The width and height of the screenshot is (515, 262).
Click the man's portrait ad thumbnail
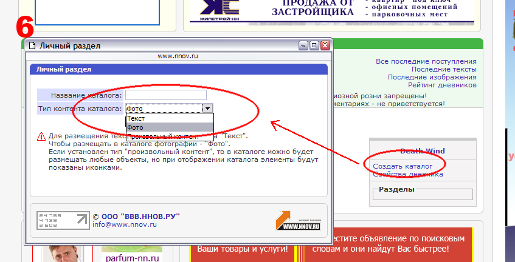pyautogui.click(x=63, y=254)
